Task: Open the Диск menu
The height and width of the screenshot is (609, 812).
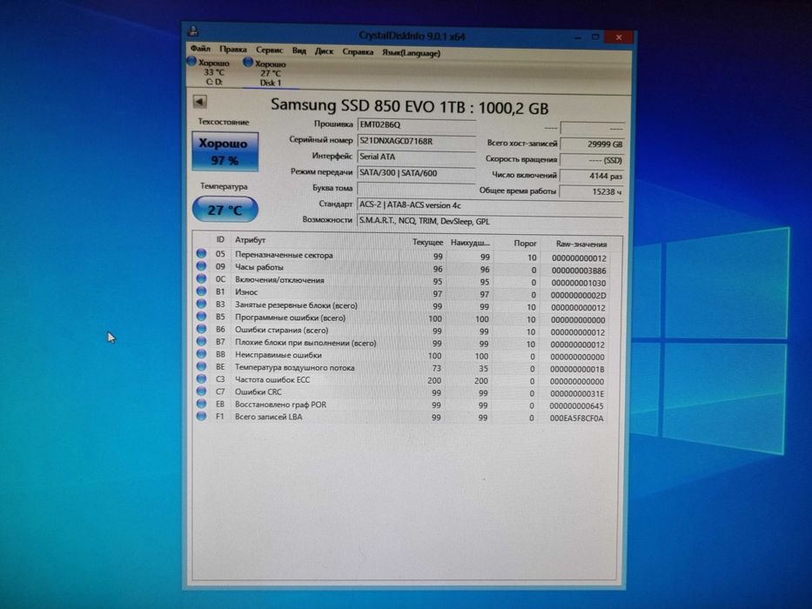Action: pyautogui.click(x=324, y=51)
